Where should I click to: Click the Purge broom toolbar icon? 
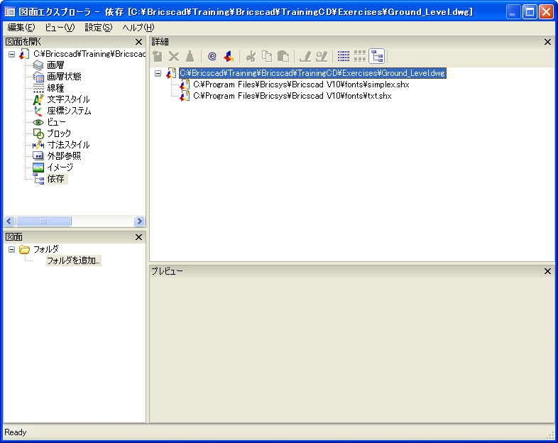tap(190, 56)
